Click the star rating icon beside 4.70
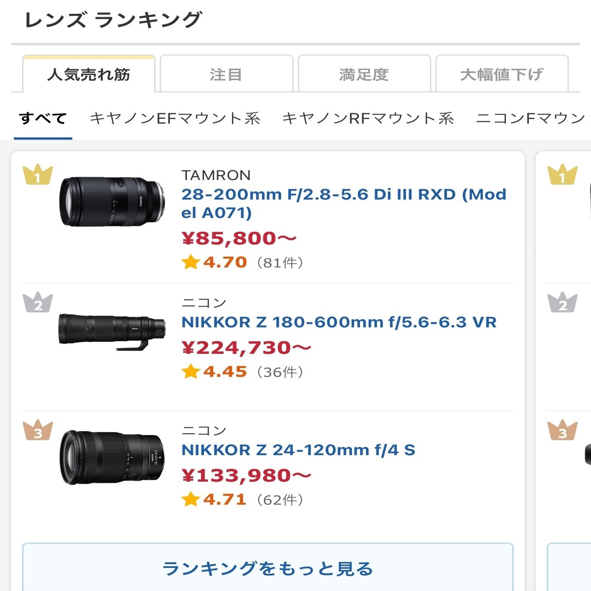Viewport: 591px width, 591px height. pyautogui.click(x=191, y=262)
